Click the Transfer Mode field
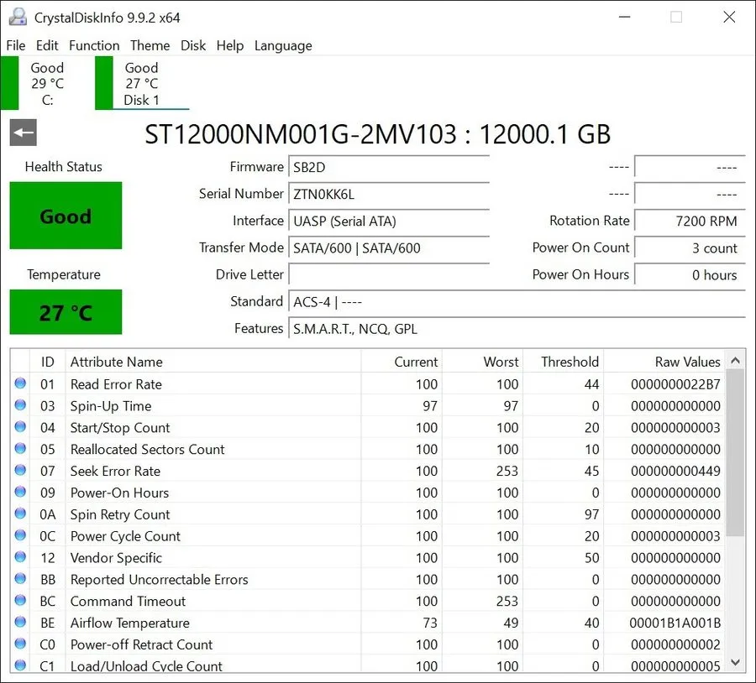The width and height of the screenshot is (756, 683). click(389, 248)
